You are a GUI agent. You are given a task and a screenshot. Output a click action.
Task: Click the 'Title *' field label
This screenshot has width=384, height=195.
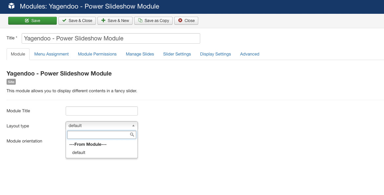pos(12,38)
